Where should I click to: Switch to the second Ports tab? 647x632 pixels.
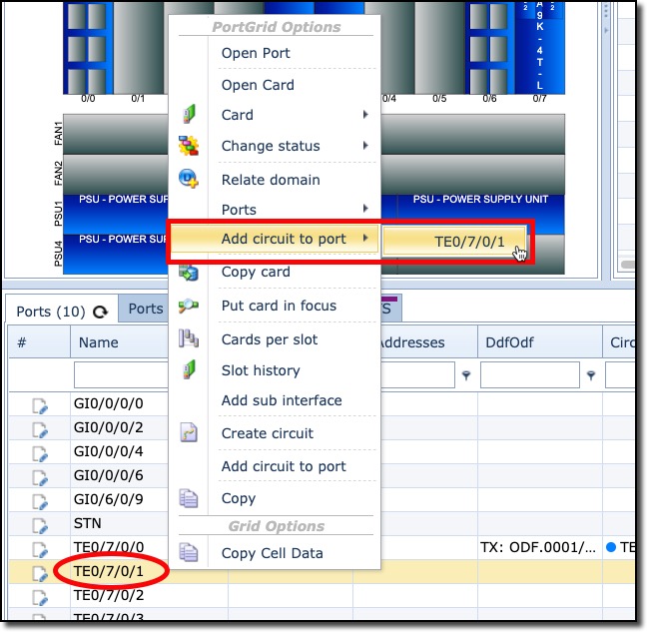click(145, 309)
